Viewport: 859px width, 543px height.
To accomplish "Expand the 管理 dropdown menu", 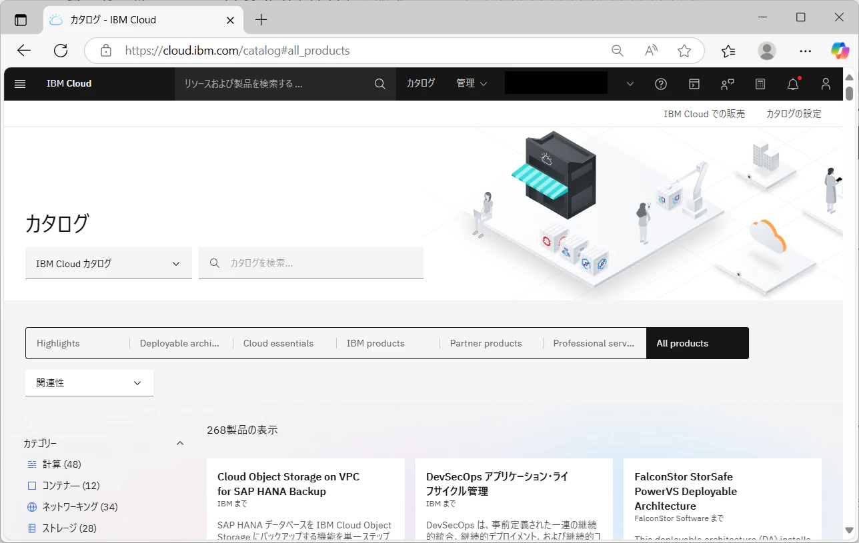I will tap(472, 83).
